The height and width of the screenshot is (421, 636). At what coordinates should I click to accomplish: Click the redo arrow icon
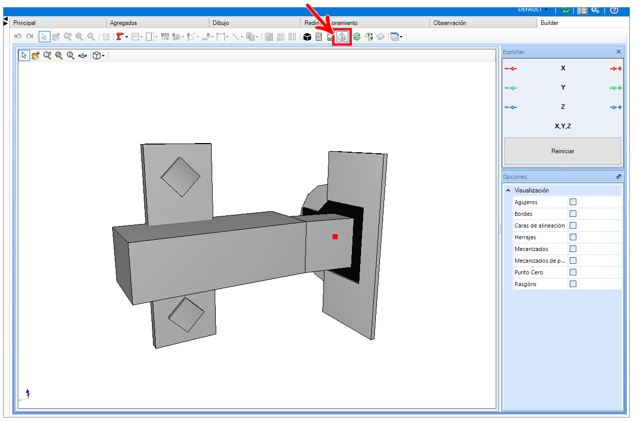coord(30,37)
